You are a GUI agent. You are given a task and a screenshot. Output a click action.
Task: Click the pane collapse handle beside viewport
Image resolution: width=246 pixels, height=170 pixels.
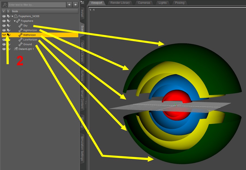(86, 103)
